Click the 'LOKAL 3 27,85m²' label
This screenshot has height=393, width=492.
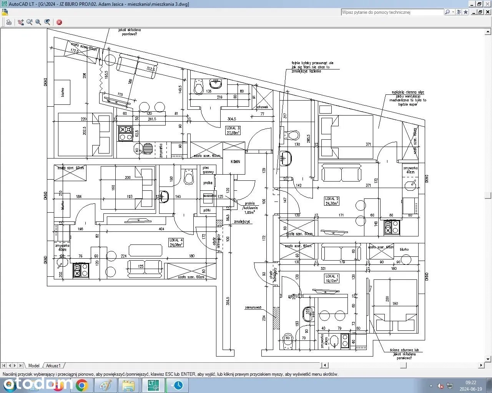pyautogui.click(x=233, y=130)
